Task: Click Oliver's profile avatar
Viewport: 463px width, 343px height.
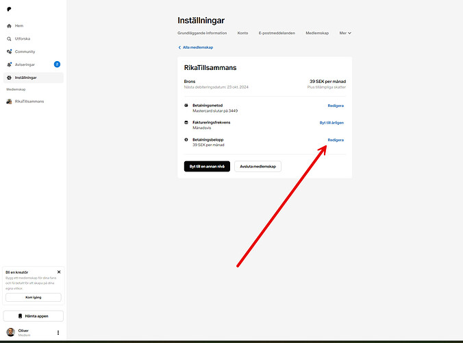Action: coord(10,333)
